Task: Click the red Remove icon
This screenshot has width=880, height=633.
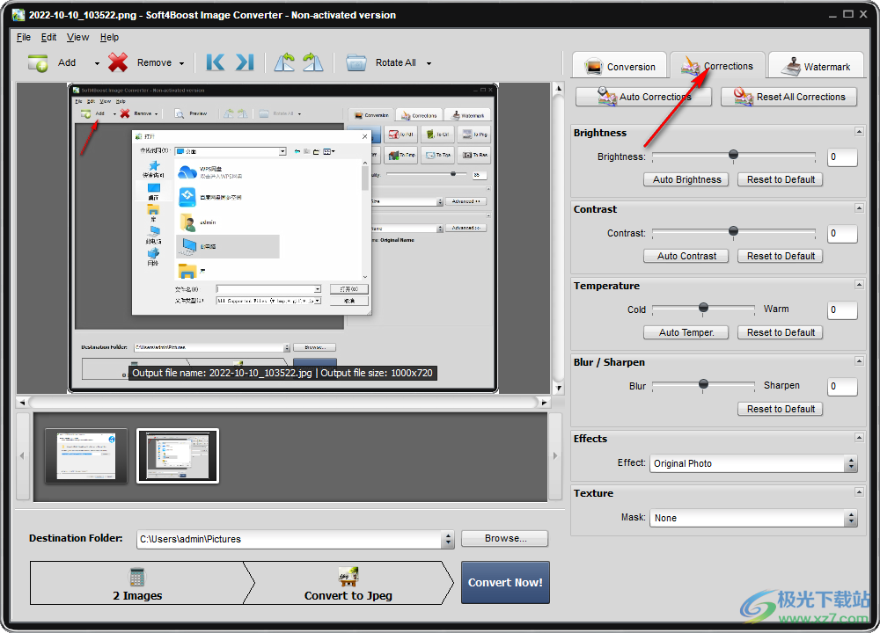Action: click(118, 62)
